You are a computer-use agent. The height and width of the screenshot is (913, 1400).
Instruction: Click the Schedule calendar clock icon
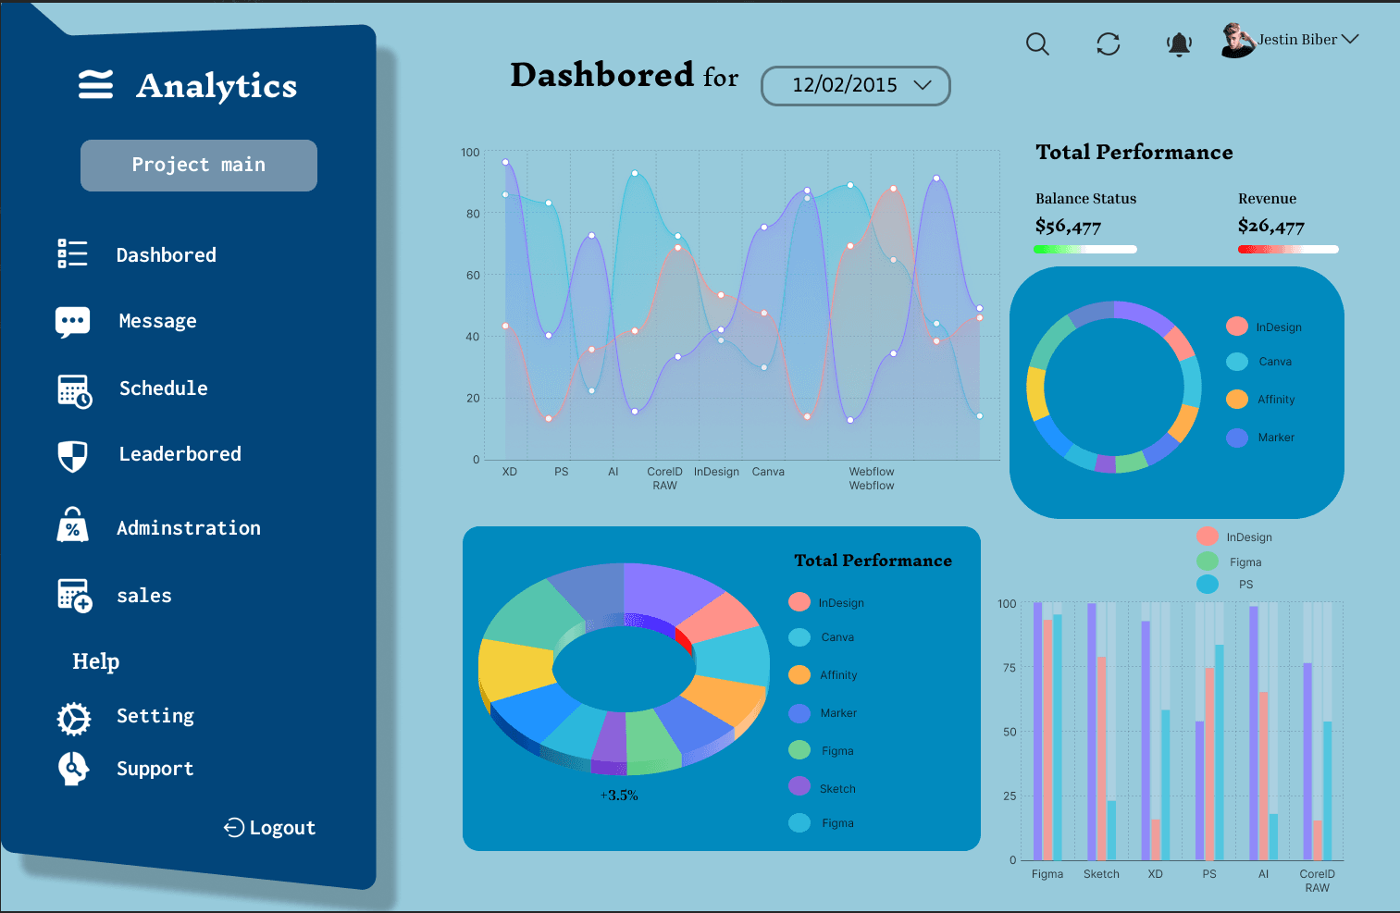74,391
